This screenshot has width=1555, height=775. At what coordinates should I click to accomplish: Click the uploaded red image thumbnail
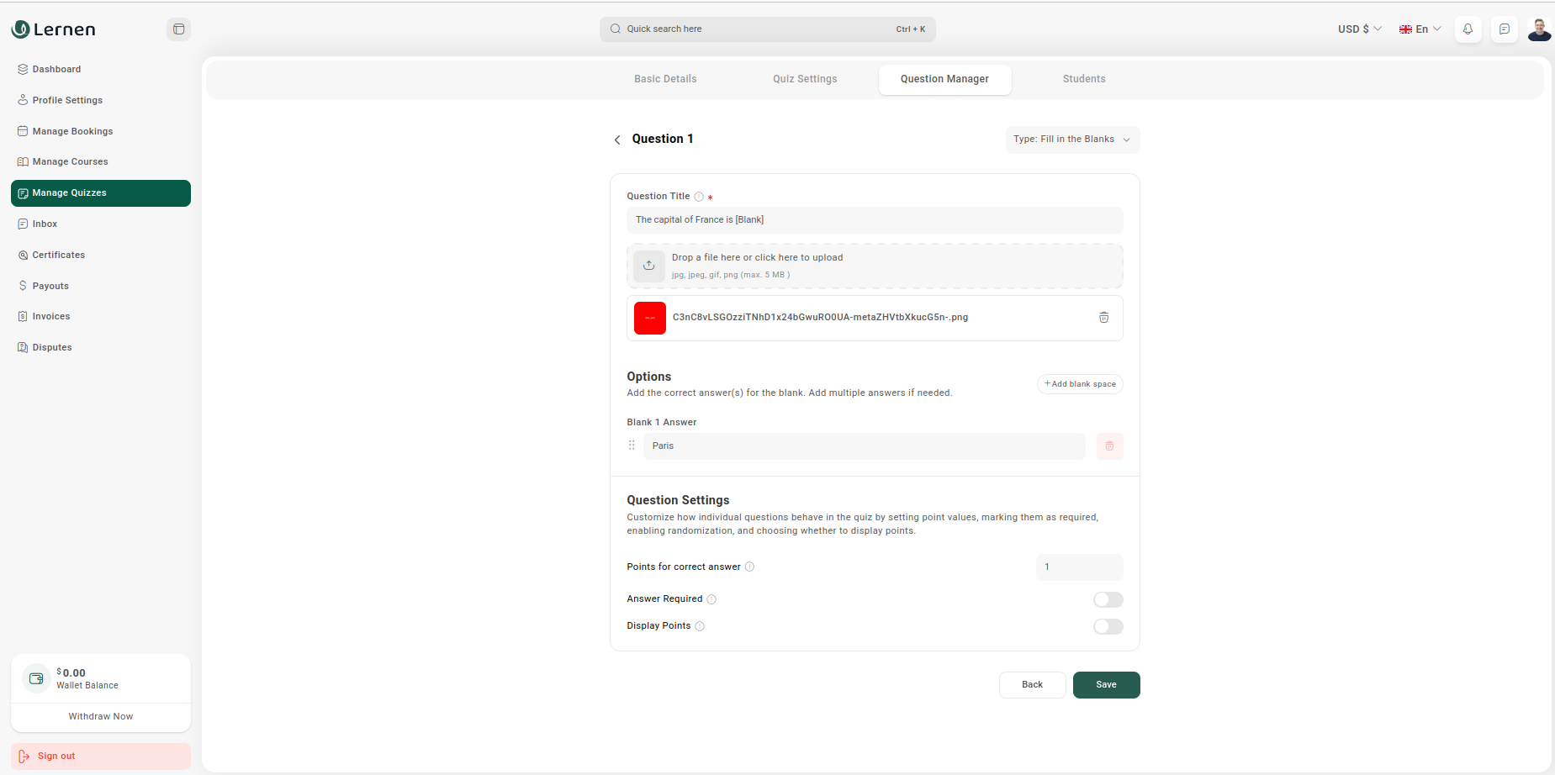click(650, 318)
